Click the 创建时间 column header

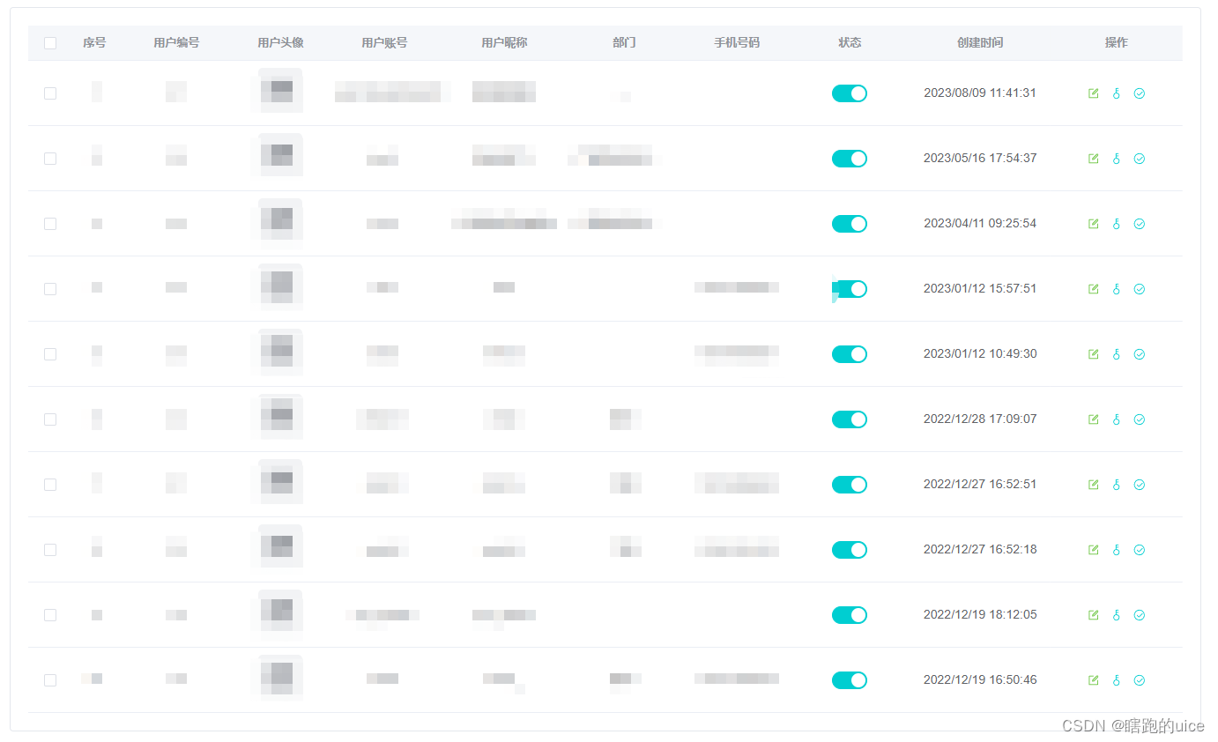click(x=979, y=42)
